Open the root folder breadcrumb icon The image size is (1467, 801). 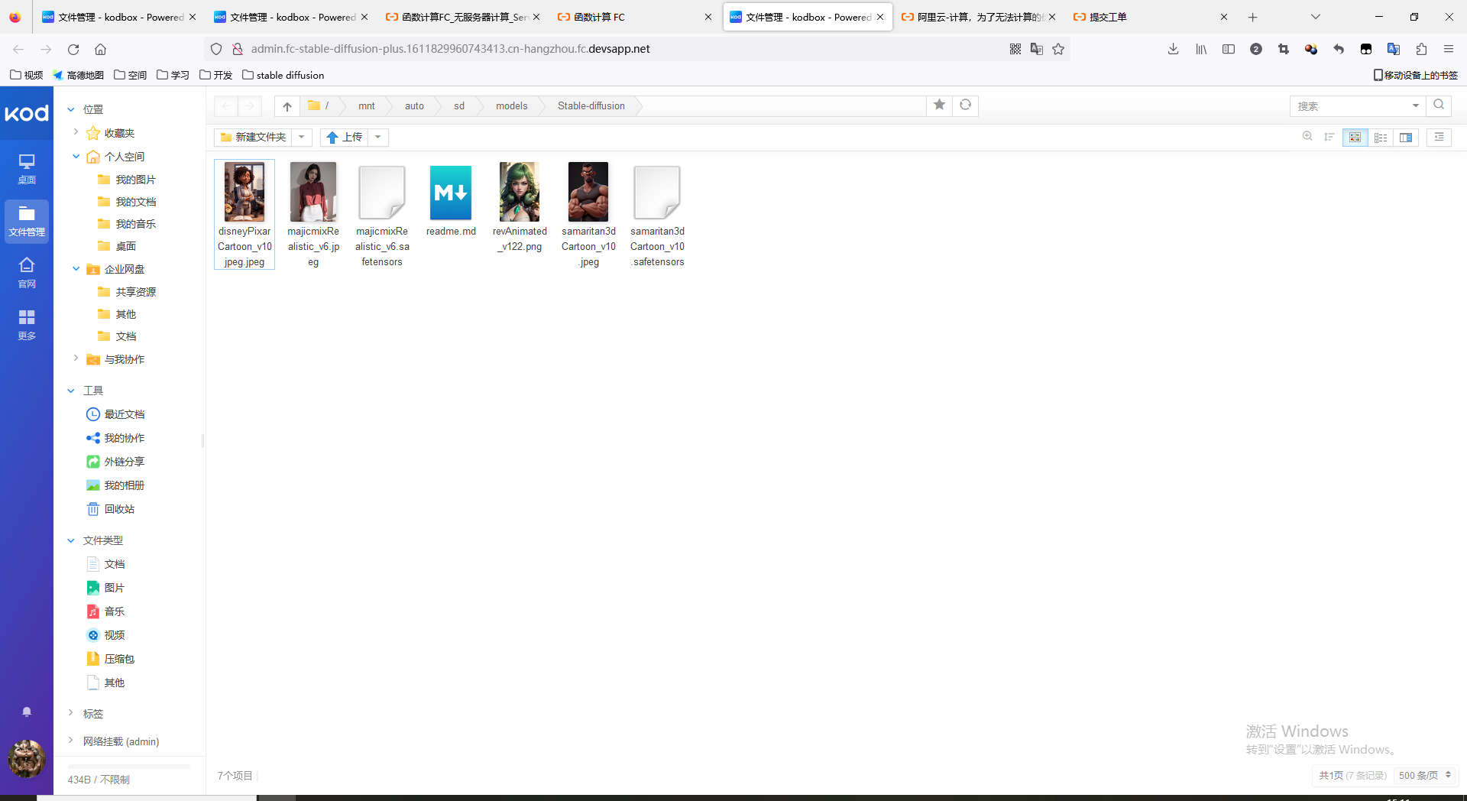(x=314, y=105)
